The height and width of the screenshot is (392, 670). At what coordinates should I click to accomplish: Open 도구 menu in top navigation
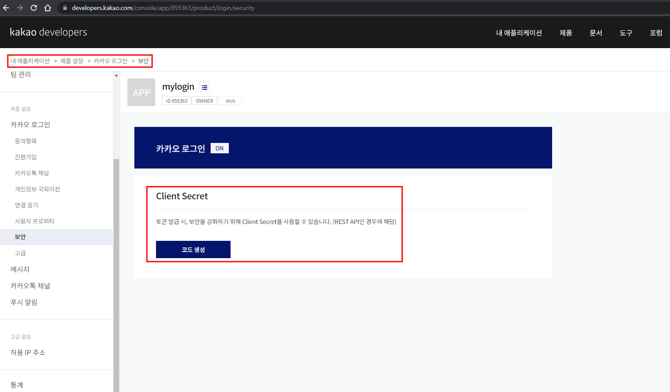(626, 33)
